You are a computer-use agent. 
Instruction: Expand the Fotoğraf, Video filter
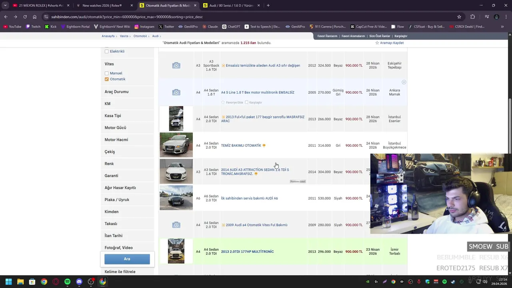[x=127, y=248]
